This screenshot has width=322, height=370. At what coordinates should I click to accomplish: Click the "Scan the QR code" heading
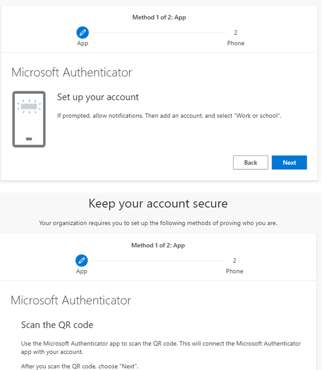57,325
